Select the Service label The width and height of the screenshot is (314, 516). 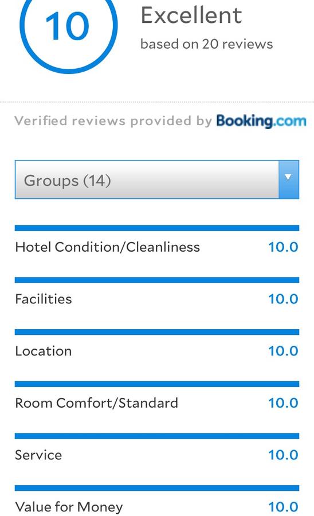pos(38,455)
